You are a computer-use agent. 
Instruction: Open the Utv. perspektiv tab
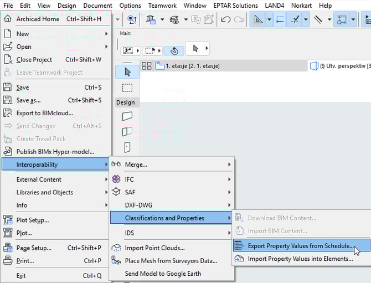[x=340, y=66]
